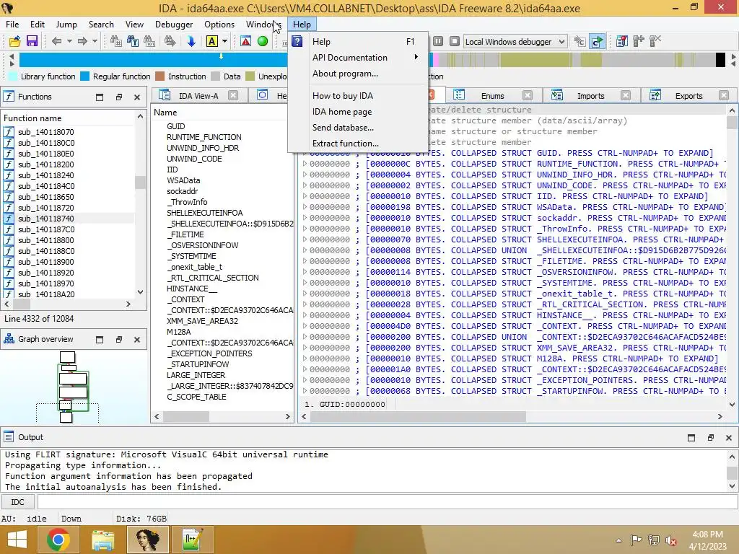Expand the API Documentation submenu arrow
This screenshot has width=739, height=554.
[416, 57]
